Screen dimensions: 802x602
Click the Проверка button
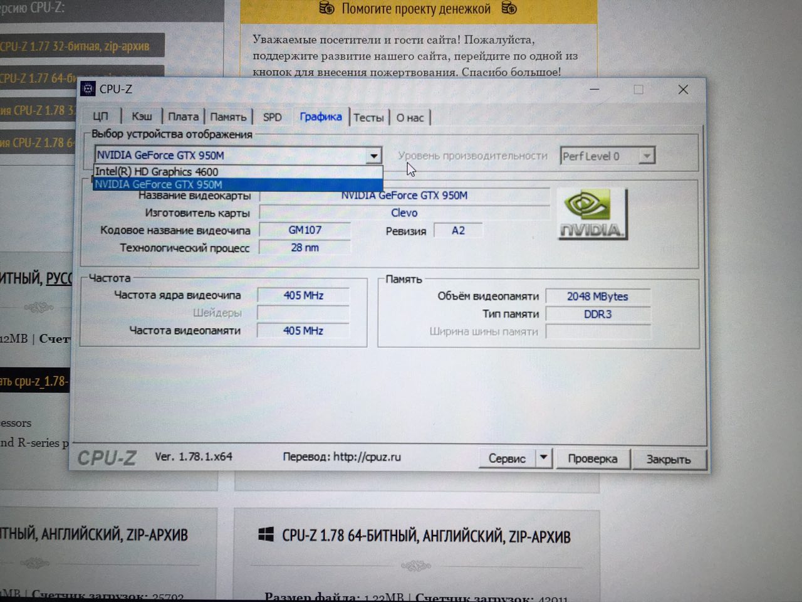click(x=592, y=459)
